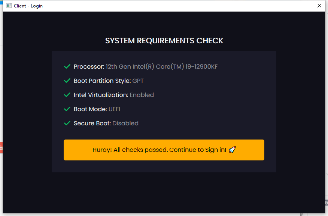Click the Disabled Secure Boot status text
The height and width of the screenshot is (216, 328).
[x=125, y=123]
